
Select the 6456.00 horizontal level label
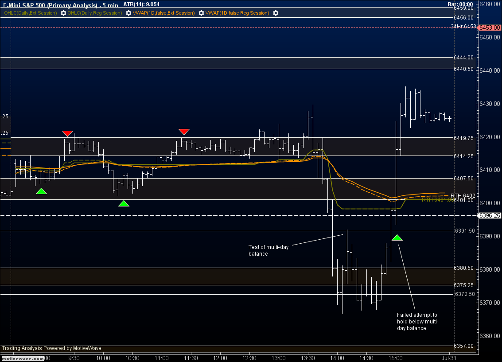[x=463, y=18]
